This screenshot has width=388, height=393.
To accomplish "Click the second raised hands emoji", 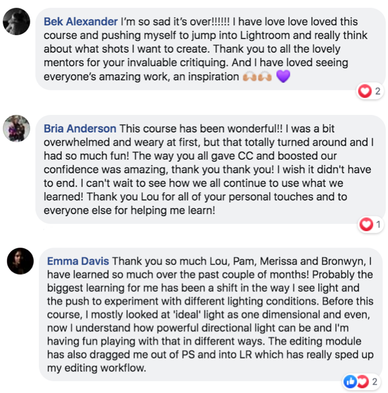I will pyautogui.click(x=265, y=77).
